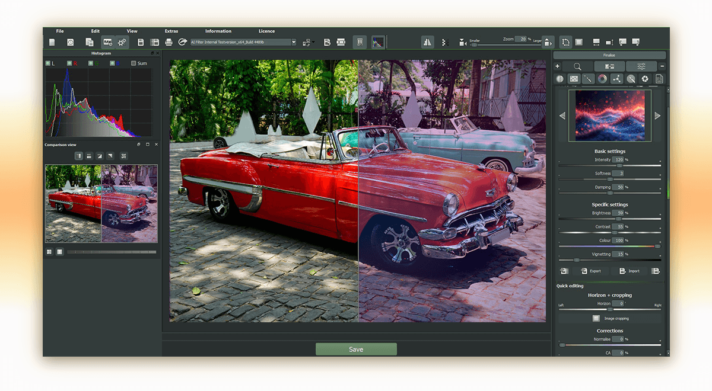This screenshot has width=712, height=391.
Task: Select vertical split mode in Comparison view
Action: click(78, 156)
